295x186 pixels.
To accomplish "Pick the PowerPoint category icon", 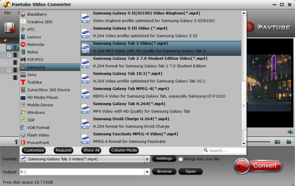I will point(23,143).
